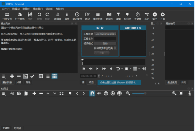Screen dimensions: 195x131
Task: Click the Shotcut new version check link
Action: tap(119, 83)
